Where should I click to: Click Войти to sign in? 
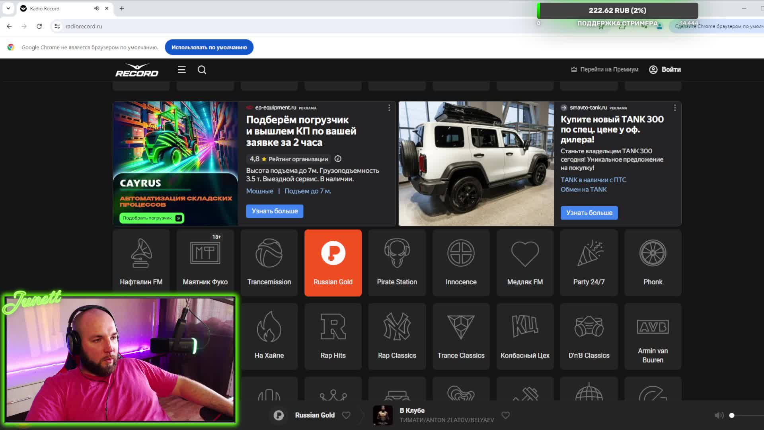click(665, 70)
